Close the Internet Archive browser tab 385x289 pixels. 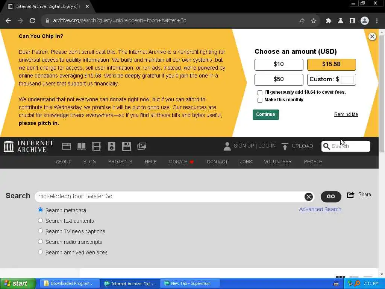click(87, 7)
